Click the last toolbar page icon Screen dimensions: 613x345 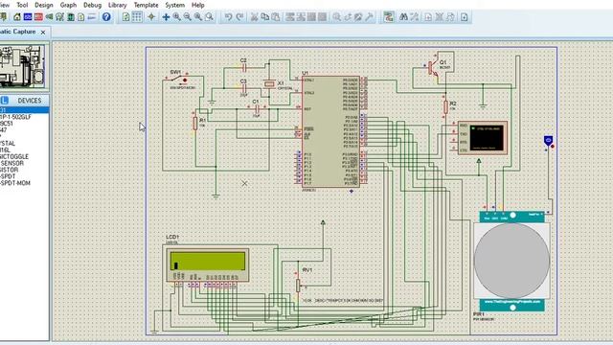tap(464, 17)
